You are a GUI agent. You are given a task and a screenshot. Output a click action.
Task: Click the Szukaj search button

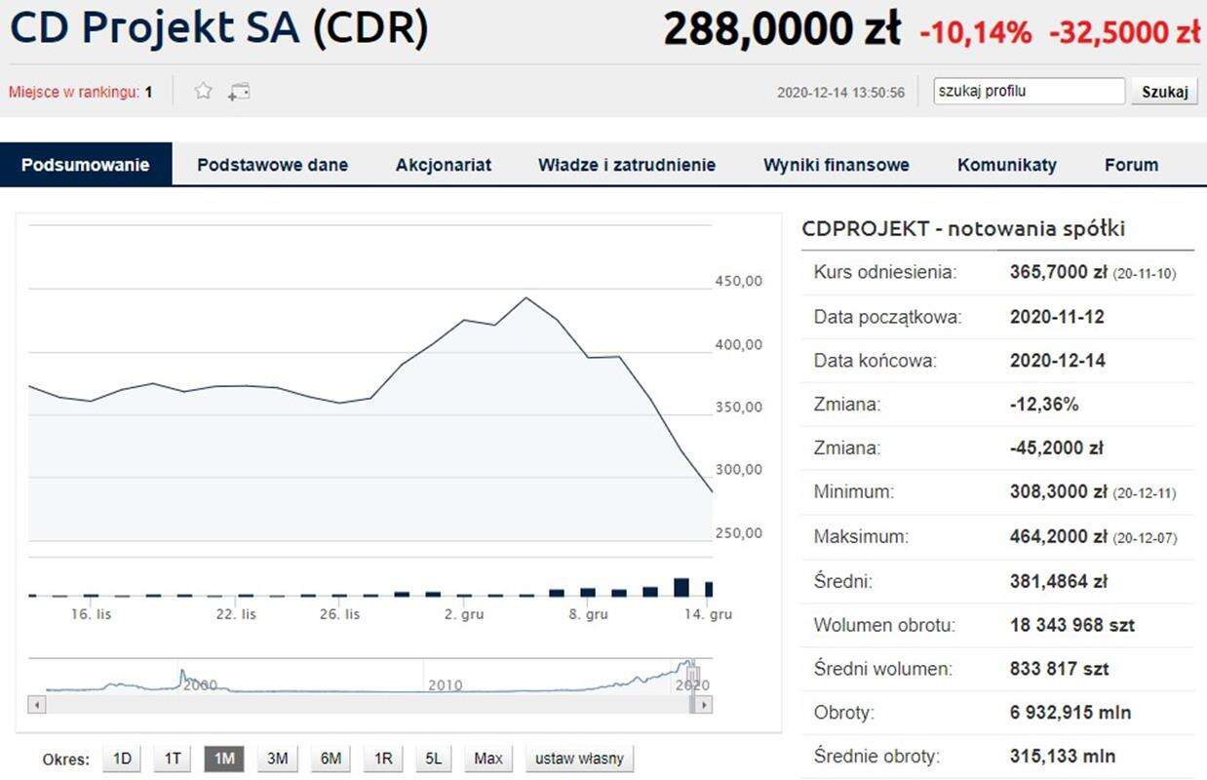pyautogui.click(x=1164, y=92)
